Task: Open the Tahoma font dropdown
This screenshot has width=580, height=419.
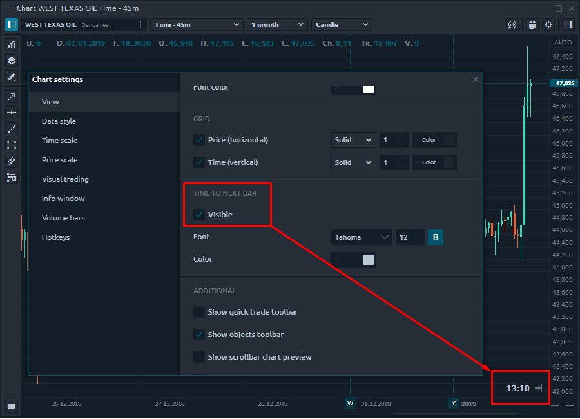Action: (x=362, y=237)
